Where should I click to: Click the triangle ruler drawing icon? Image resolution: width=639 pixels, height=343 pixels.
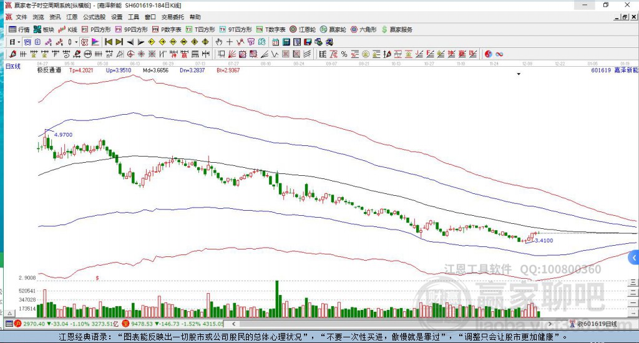[x=120, y=54]
